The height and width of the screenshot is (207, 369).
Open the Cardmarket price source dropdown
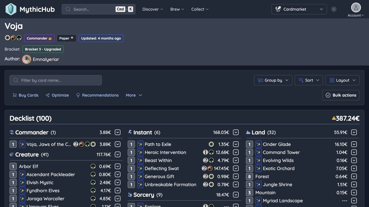299,9
